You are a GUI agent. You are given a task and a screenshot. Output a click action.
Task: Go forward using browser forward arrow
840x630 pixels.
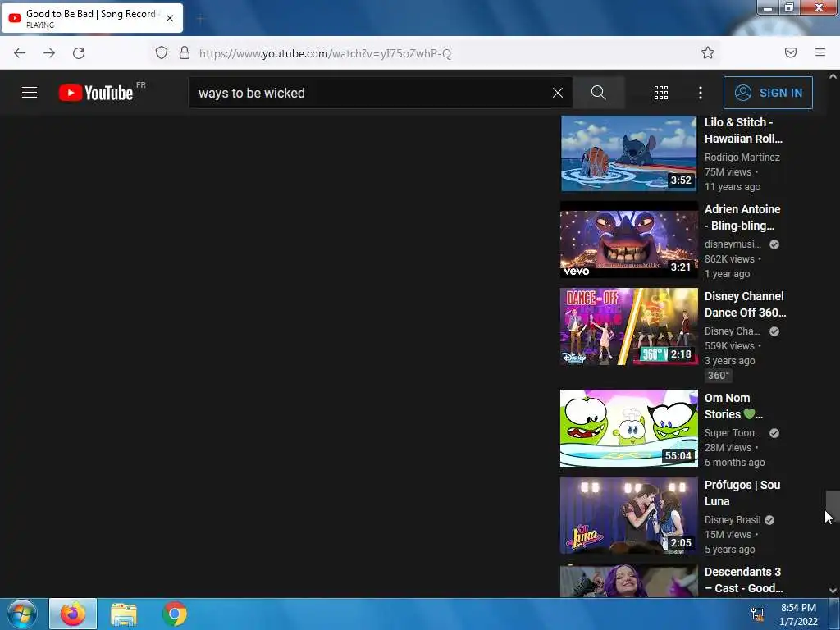click(49, 53)
